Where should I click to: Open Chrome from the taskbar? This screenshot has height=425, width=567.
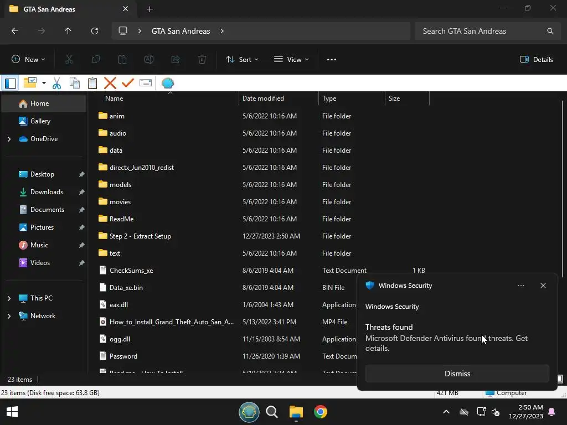coord(321,412)
